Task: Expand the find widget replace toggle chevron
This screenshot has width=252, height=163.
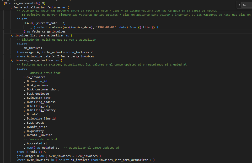Action: coord(239,5)
